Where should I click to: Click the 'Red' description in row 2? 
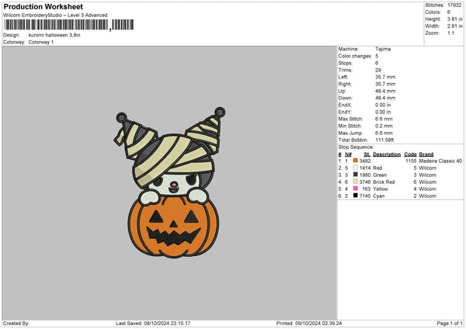(377, 168)
